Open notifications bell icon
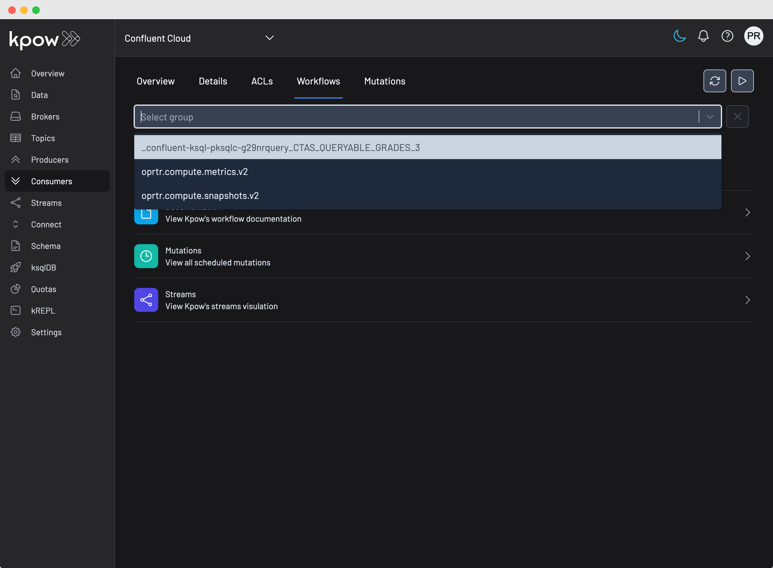This screenshot has height=568, width=773. [703, 36]
